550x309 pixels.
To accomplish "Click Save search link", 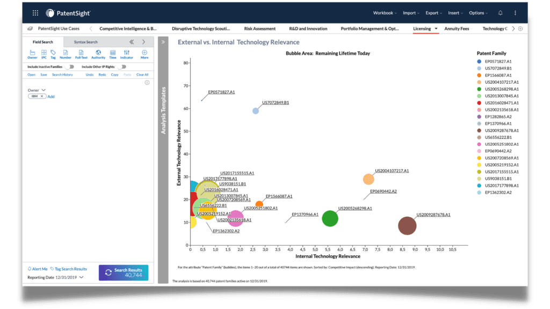I will pos(44,75).
